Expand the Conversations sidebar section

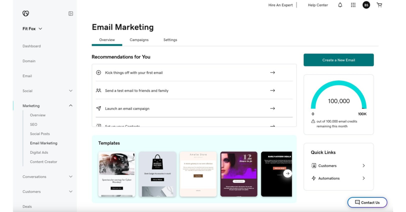(x=71, y=177)
